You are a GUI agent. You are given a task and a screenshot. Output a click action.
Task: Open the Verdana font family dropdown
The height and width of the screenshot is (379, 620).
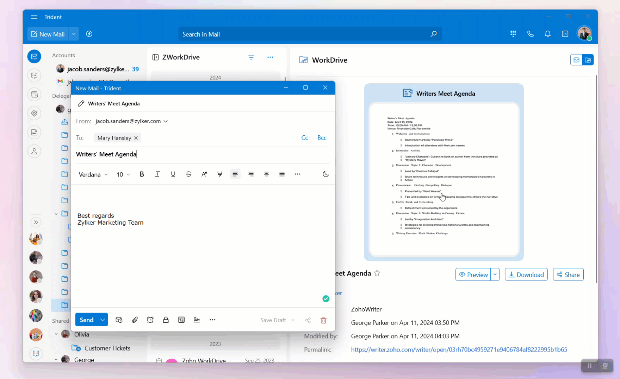click(x=93, y=174)
